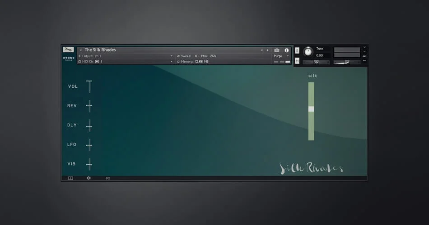The image size is (429, 225).
Task: Click the The Silk Rhodes instrument name
Action: point(100,50)
